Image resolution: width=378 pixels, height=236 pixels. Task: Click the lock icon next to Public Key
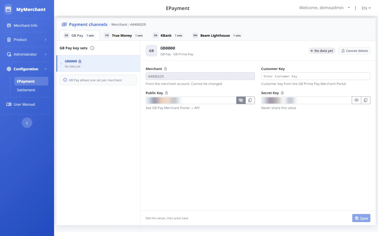click(x=166, y=93)
